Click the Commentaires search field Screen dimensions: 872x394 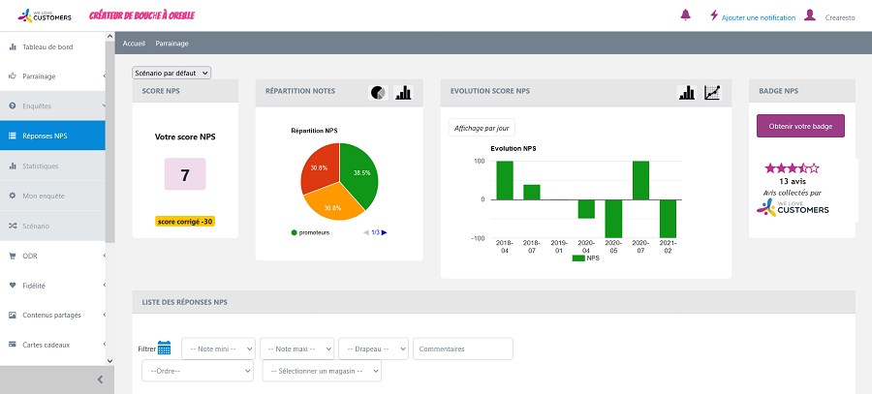pos(462,349)
